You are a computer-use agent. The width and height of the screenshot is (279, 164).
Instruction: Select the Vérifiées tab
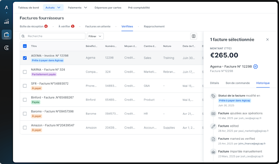point(127,27)
